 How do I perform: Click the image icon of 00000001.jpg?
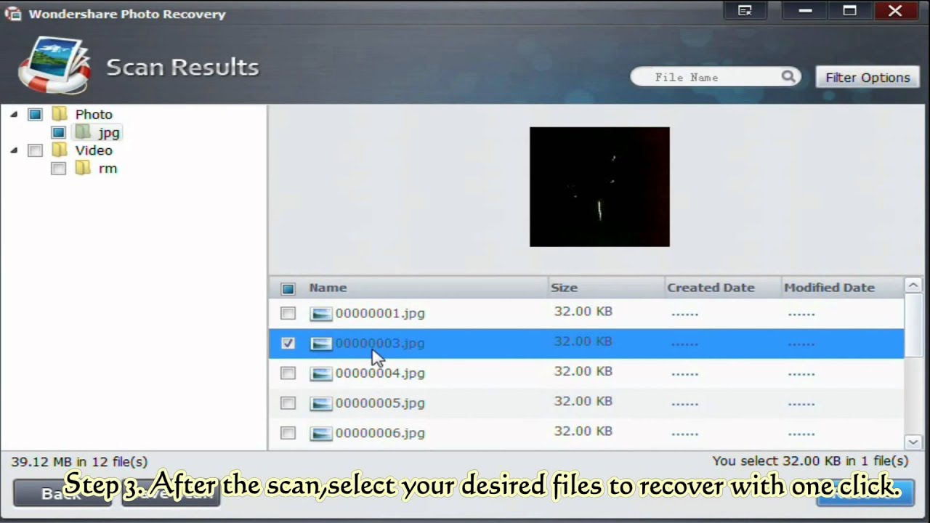[x=320, y=314]
